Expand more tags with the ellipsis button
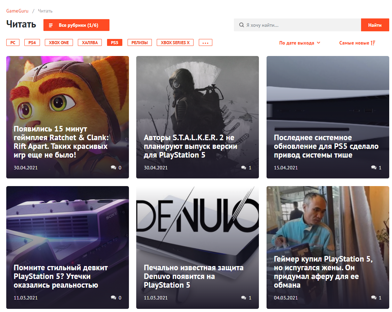Screen dimensions: 392x312 [x=205, y=42]
